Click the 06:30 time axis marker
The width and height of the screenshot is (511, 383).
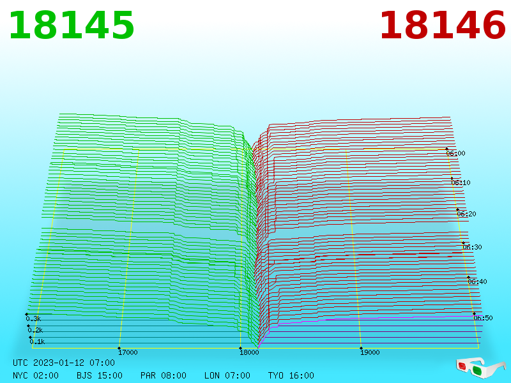pos(472,247)
